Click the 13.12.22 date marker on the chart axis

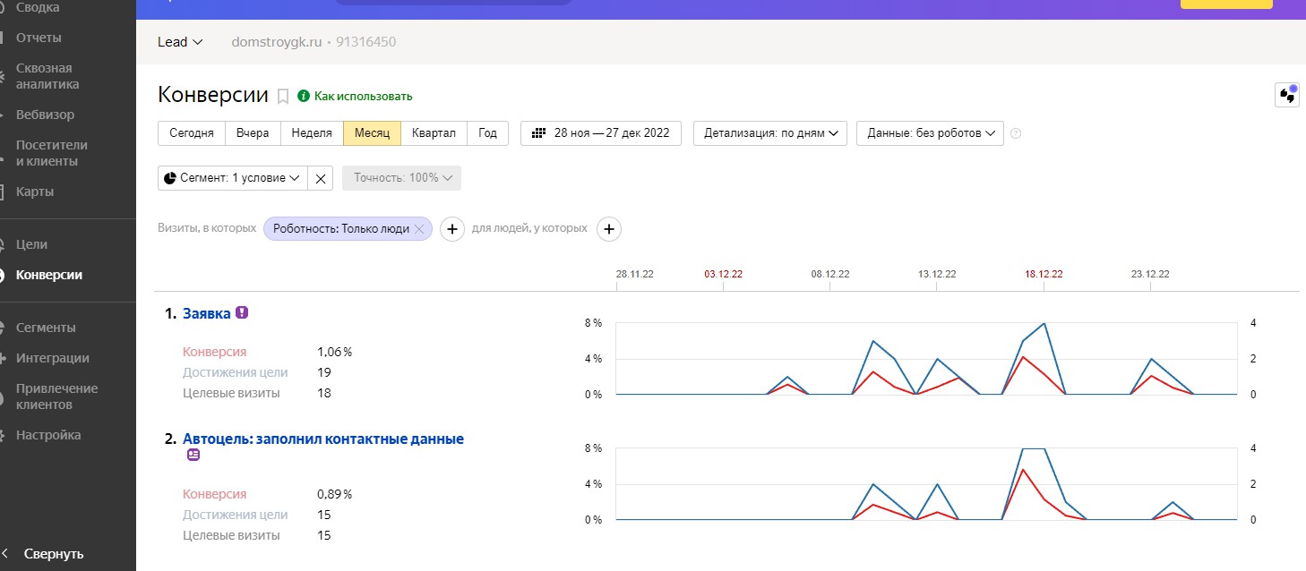(x=937, y=274)
